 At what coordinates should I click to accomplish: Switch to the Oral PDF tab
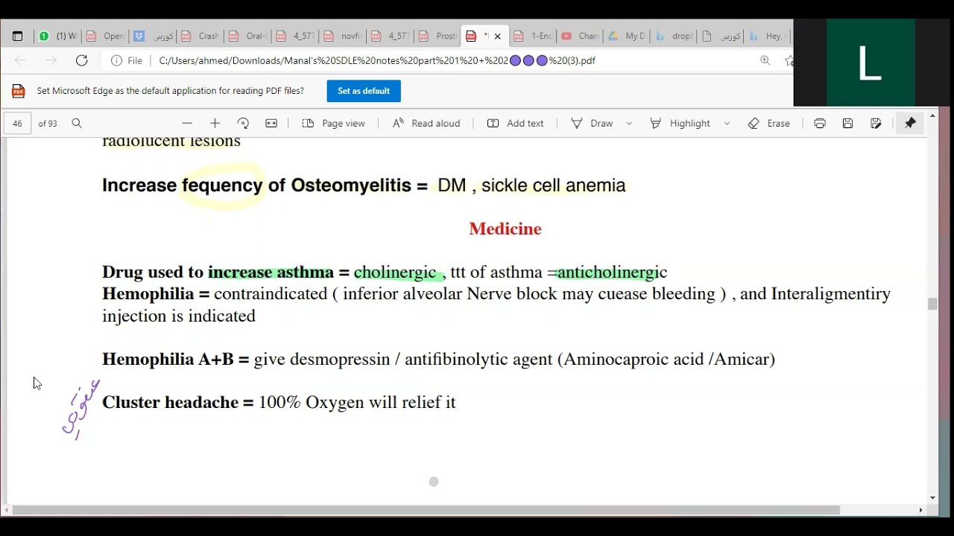[x=248, y=36]
